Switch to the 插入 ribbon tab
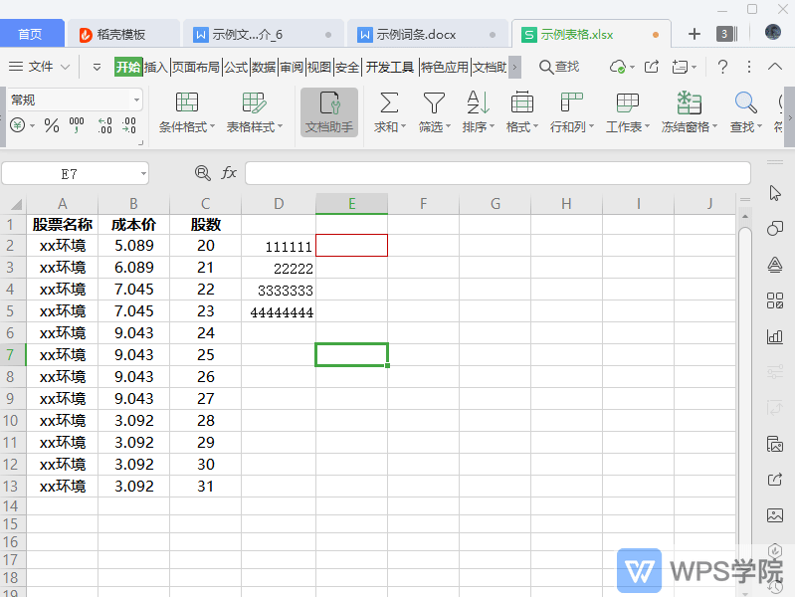 coord(156,67)
